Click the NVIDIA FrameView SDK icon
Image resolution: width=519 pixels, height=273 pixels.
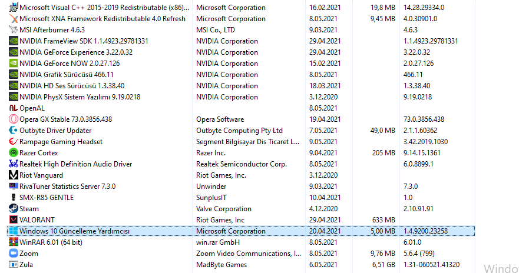(13, 41)
